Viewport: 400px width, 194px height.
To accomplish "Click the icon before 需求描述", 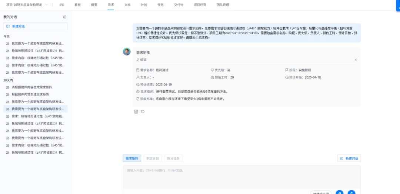I will pyautogui.click(x=138, y=92).
